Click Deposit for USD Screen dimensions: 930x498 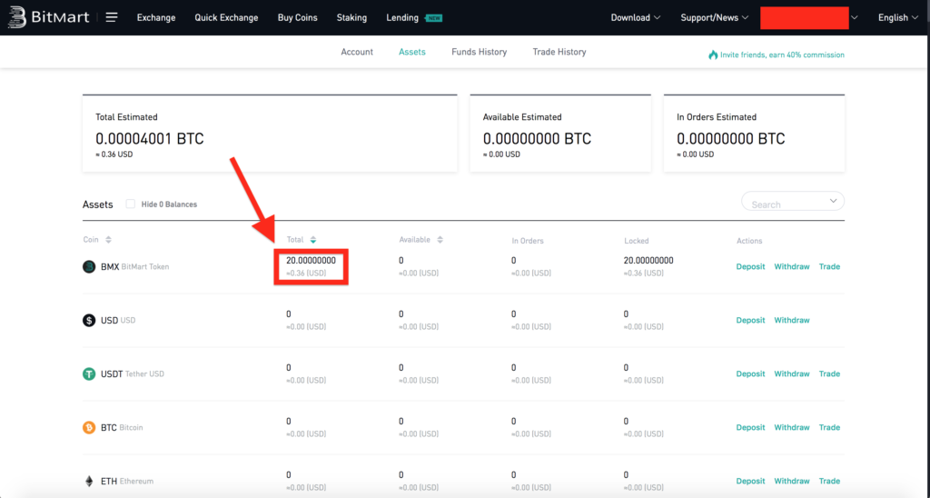point(750,320)
